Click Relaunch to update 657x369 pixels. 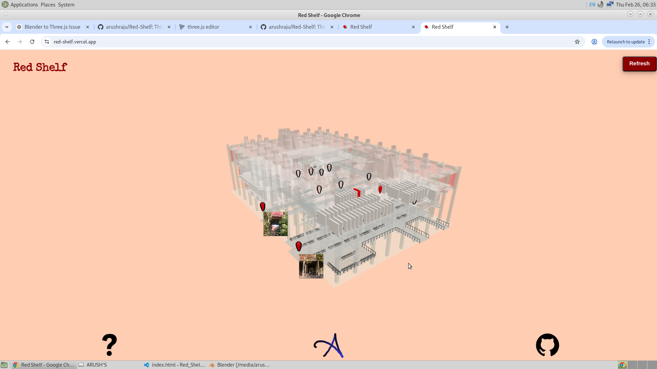click(x=626, y=41)
